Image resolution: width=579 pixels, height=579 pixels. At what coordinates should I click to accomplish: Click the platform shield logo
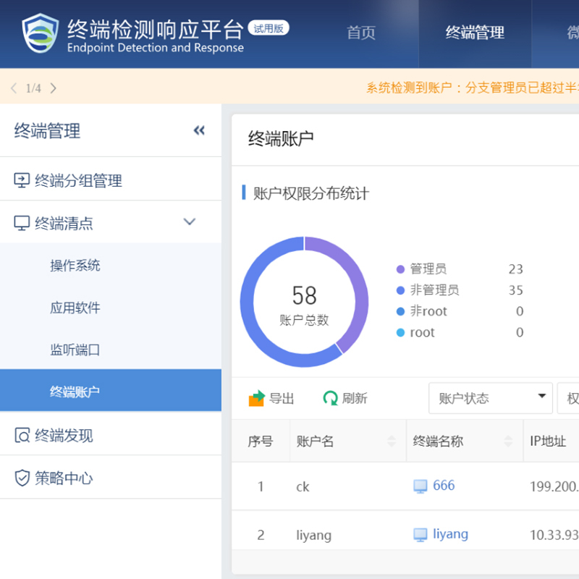41,33
